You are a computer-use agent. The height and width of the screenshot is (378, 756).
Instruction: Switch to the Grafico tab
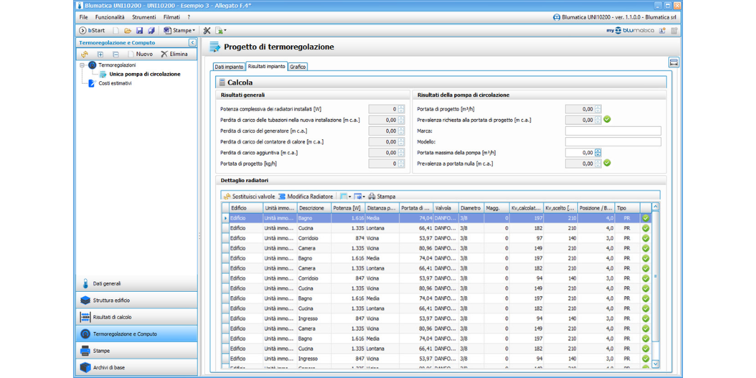click(x=298, y=66)
